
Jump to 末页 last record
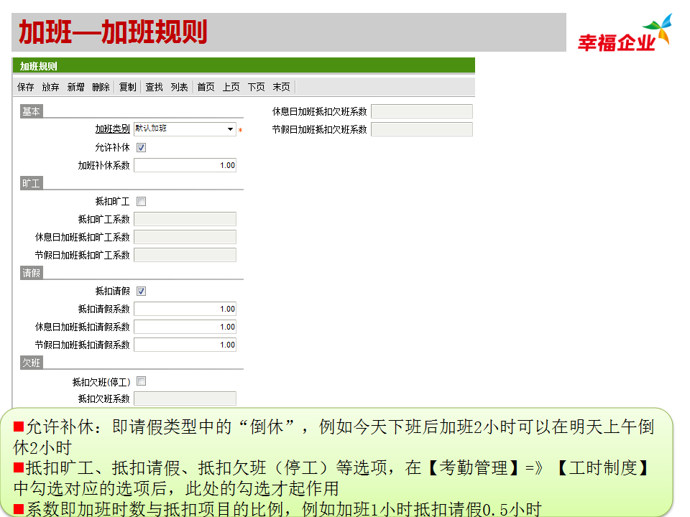click(x=281, y=87)
